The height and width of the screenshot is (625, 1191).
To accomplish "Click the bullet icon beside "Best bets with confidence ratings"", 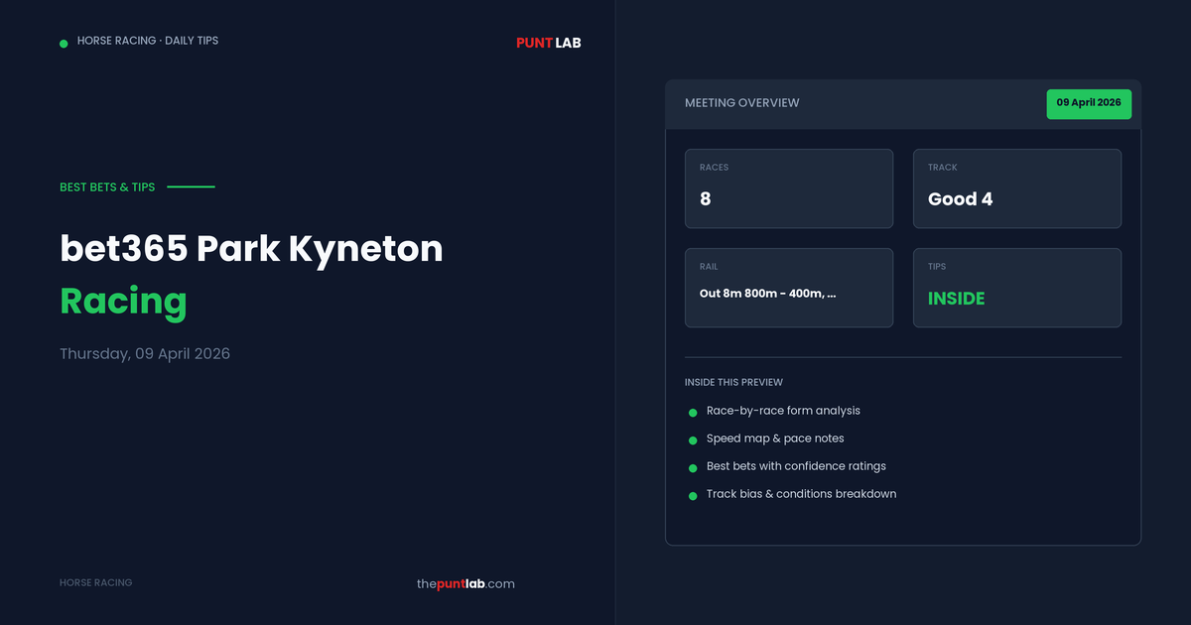I will click(691, 466).
